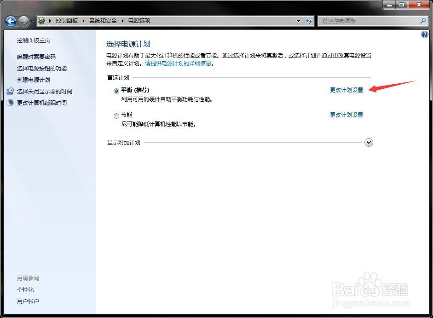Image resolution: width=433 pixels, height=318 pixels.
Task: Click the clock icon beside 选择关闭显示器的时间
Action: point(10,91)
